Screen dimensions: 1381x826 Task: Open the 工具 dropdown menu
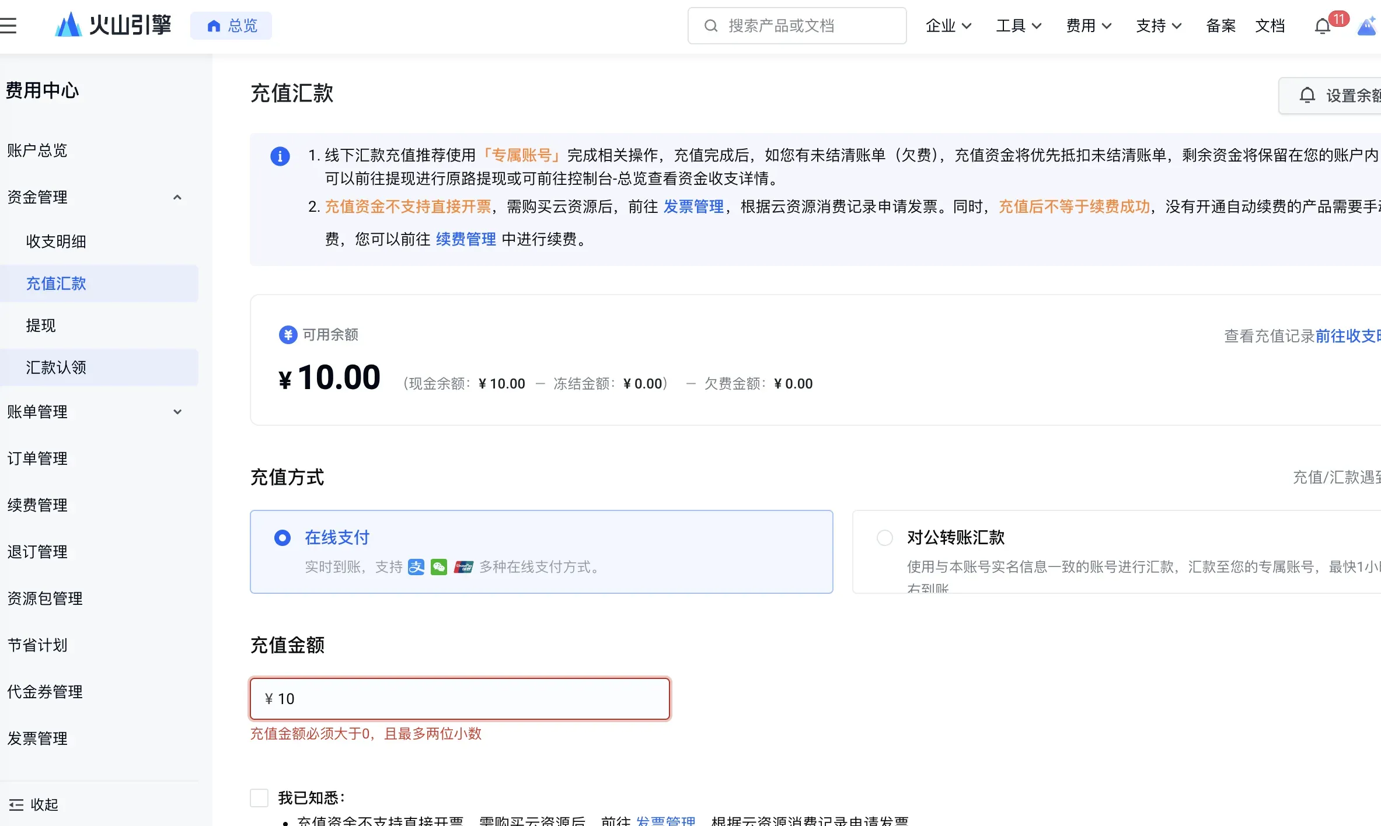point(1019,26)
